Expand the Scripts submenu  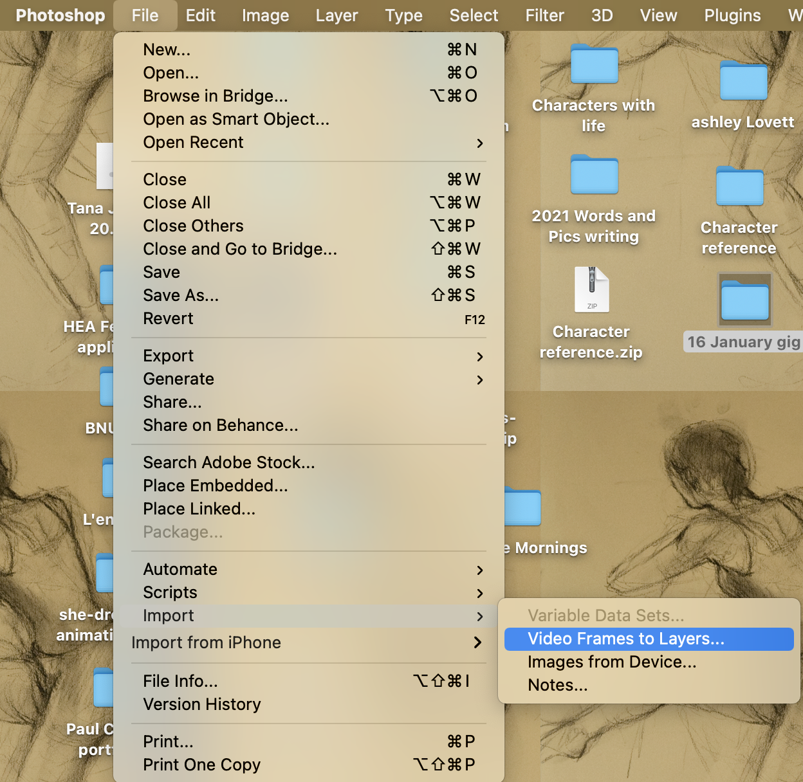[x=309, y=592]
